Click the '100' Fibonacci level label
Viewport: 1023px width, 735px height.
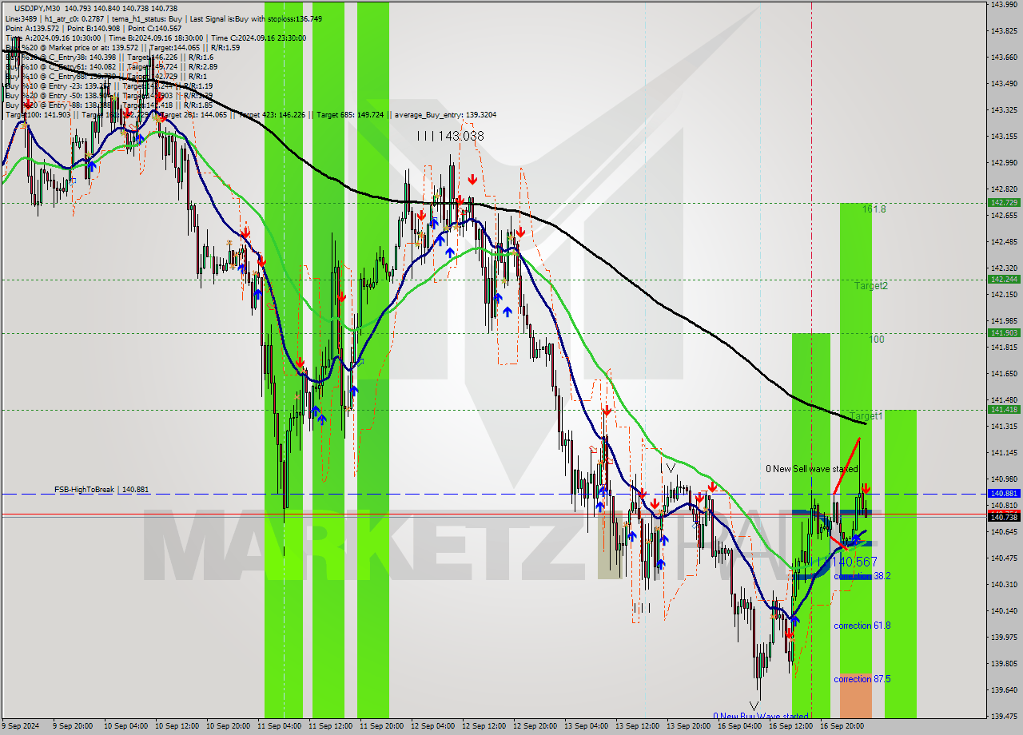coord(877,340)
